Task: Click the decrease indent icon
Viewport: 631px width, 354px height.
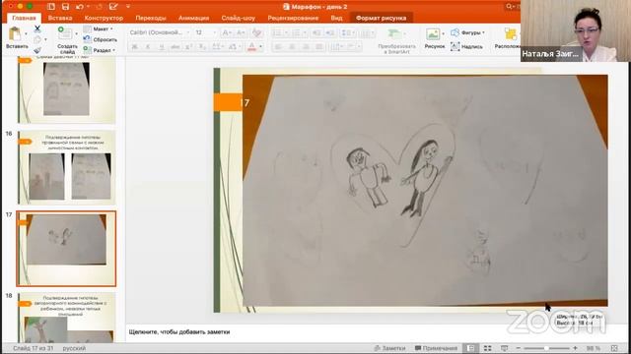Action: (x=316, y=32)
